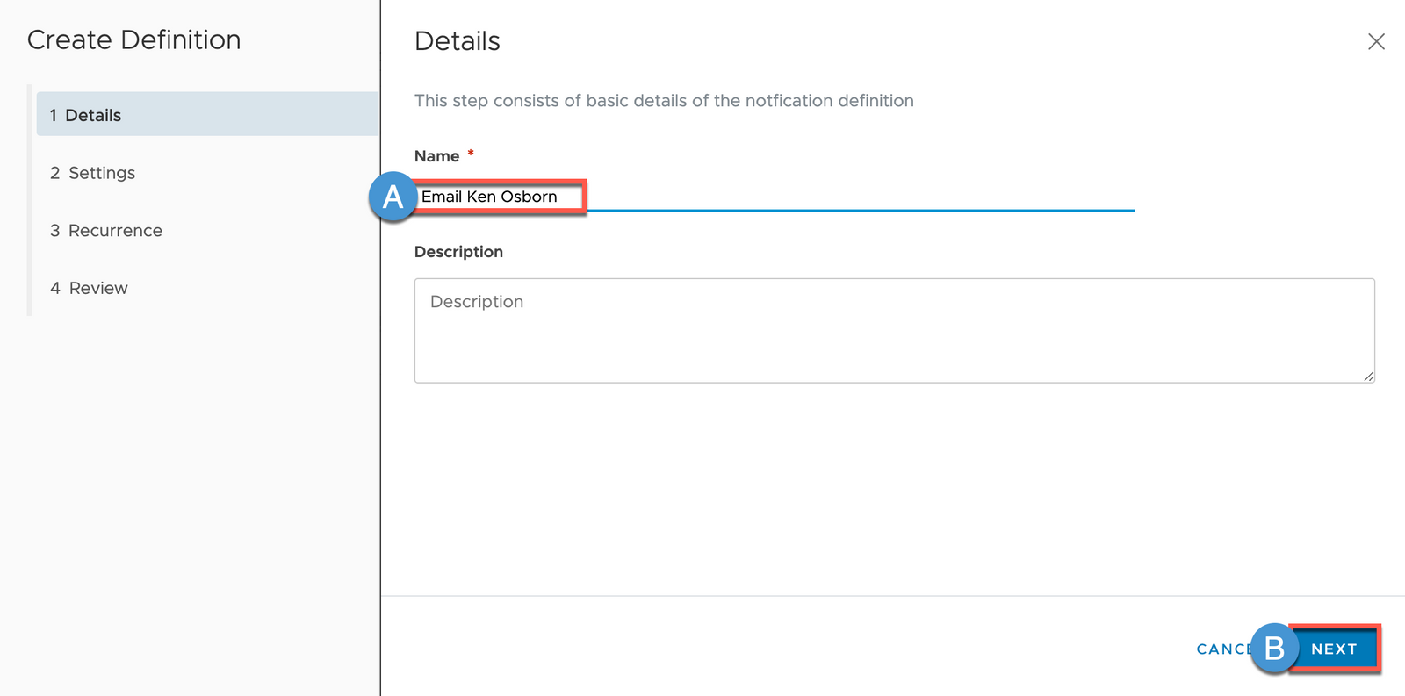Grab the Description box resize handle
This screenshot has width=1405, height=696.
tap(1368, 376)
